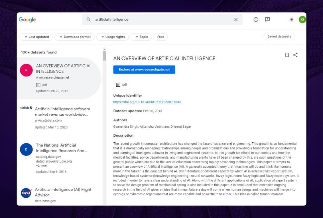Click the Google logo
The width and height of the screenshot is (323, 218).
point(27,20)
